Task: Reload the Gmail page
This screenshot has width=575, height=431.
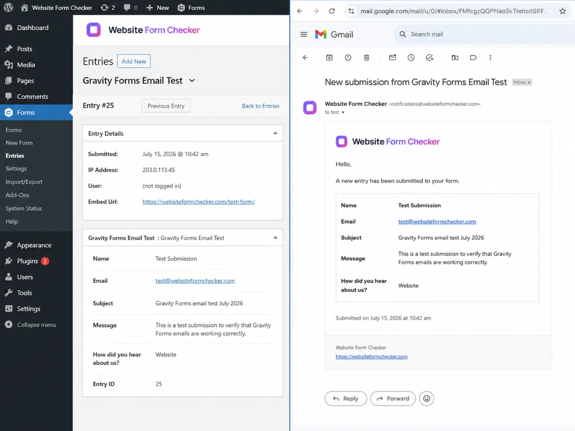Action: (x=332, y=11)
